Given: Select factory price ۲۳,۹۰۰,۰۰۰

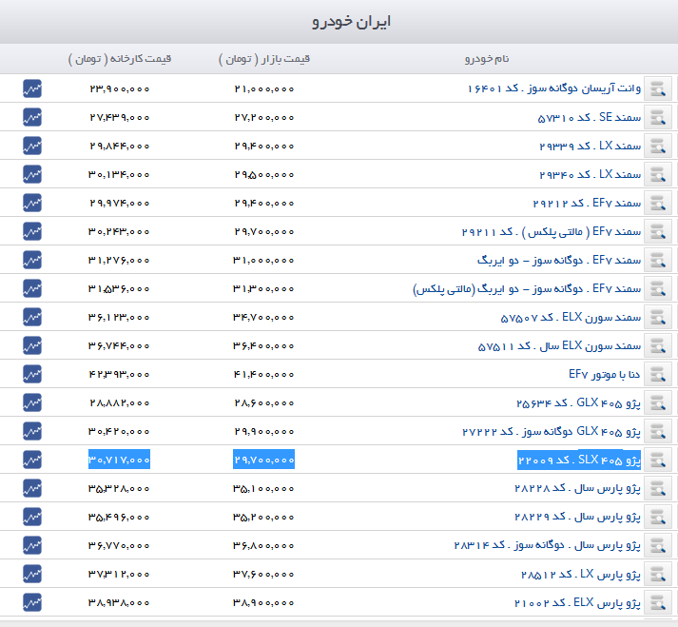Looking at the screenshot, I should (x=120, y=88).
